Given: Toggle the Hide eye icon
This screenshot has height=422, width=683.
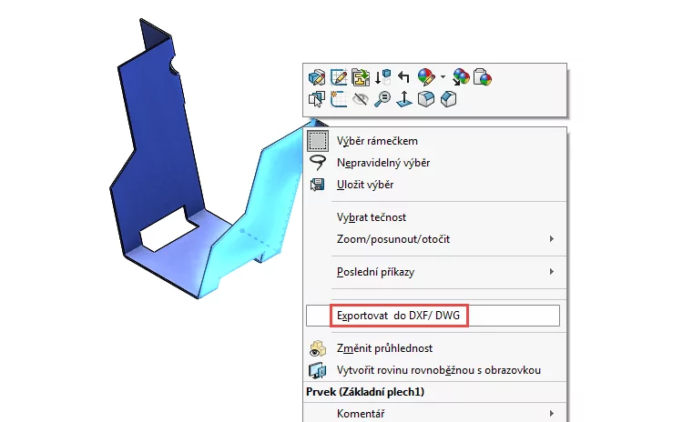Looking at the screenshot, I should (x=361, y=99).
